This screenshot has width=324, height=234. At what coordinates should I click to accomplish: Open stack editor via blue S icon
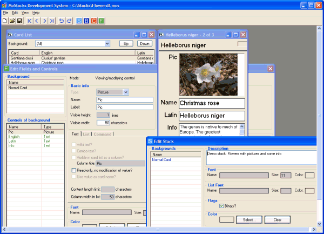click(x=79, y=21)
